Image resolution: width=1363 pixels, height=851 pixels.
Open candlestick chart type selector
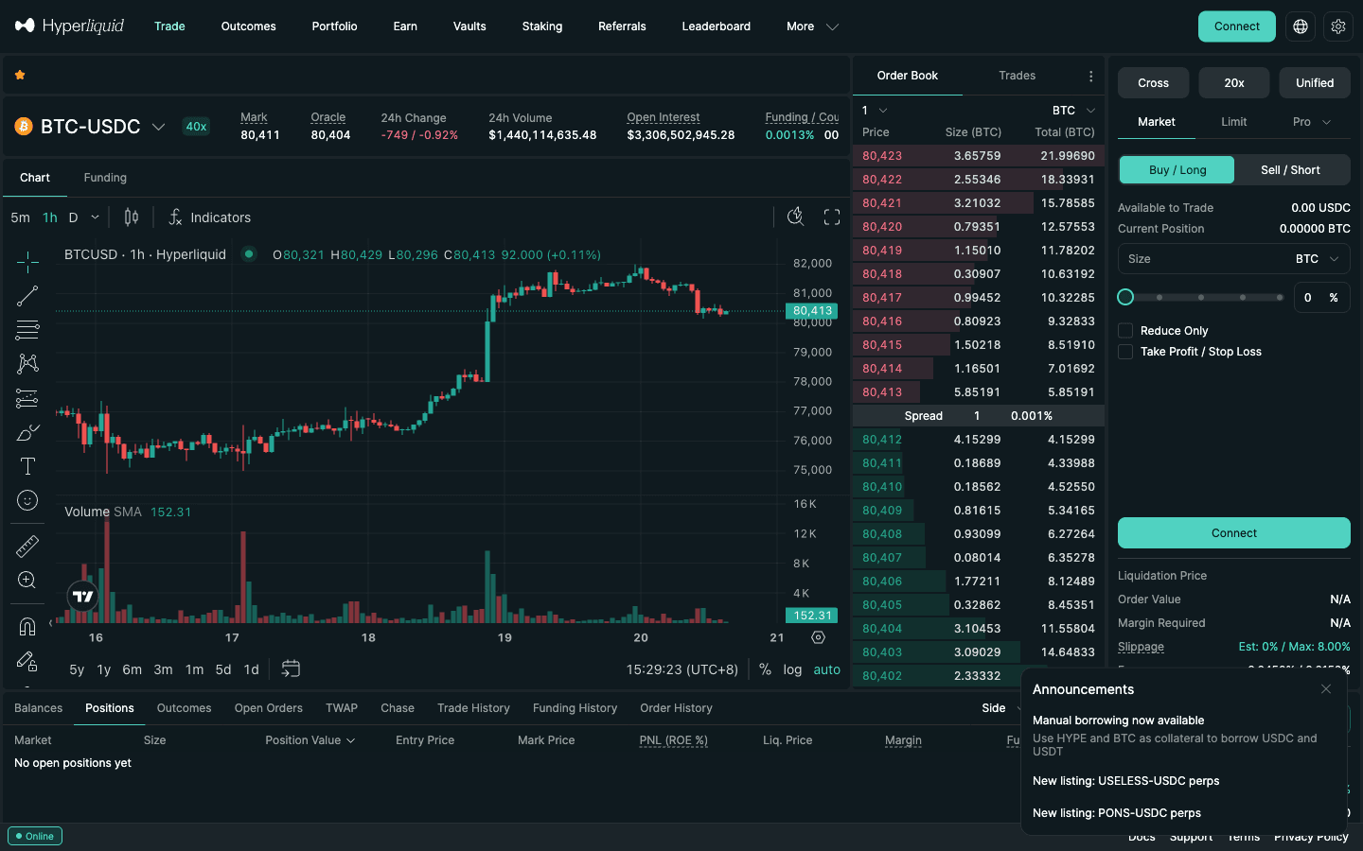point(132,217)
